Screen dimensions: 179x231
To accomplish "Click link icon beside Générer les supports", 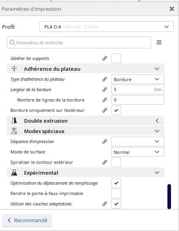I will (105, 58).
